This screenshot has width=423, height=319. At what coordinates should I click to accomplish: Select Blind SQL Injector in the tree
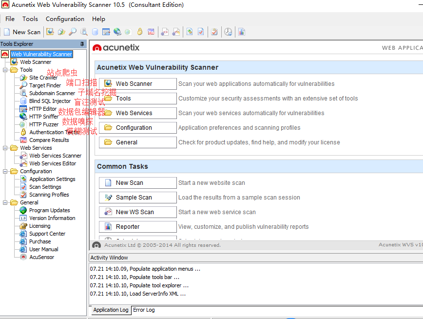click(x=50, y=101)
